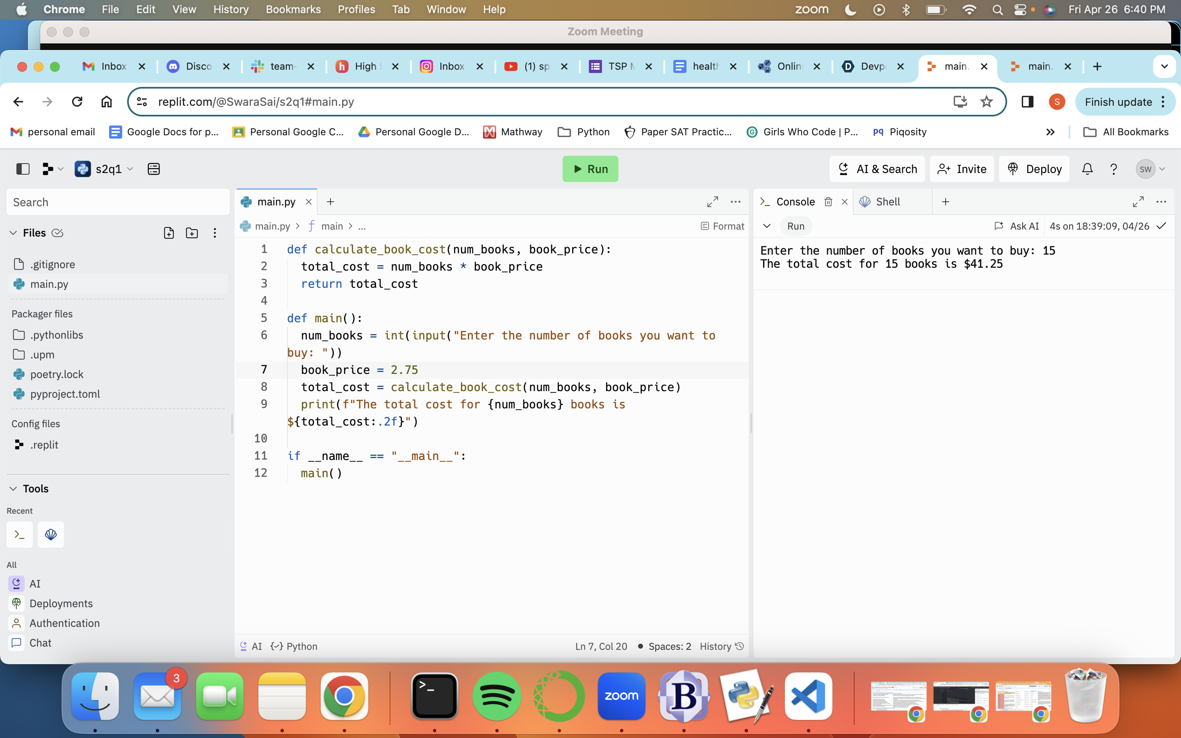The image size is (1181, 738).
Task: Click the help question mark icon
Action: pos(1114,169)
